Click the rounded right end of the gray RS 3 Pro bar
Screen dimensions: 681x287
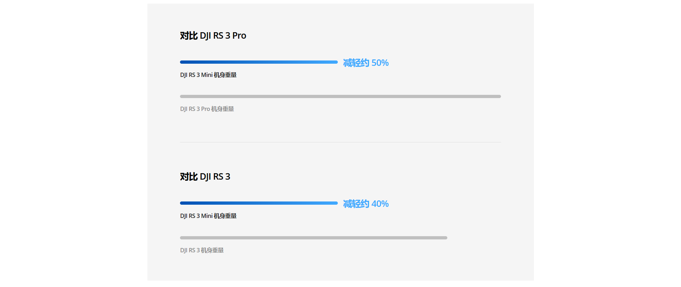tap(499, 97)
